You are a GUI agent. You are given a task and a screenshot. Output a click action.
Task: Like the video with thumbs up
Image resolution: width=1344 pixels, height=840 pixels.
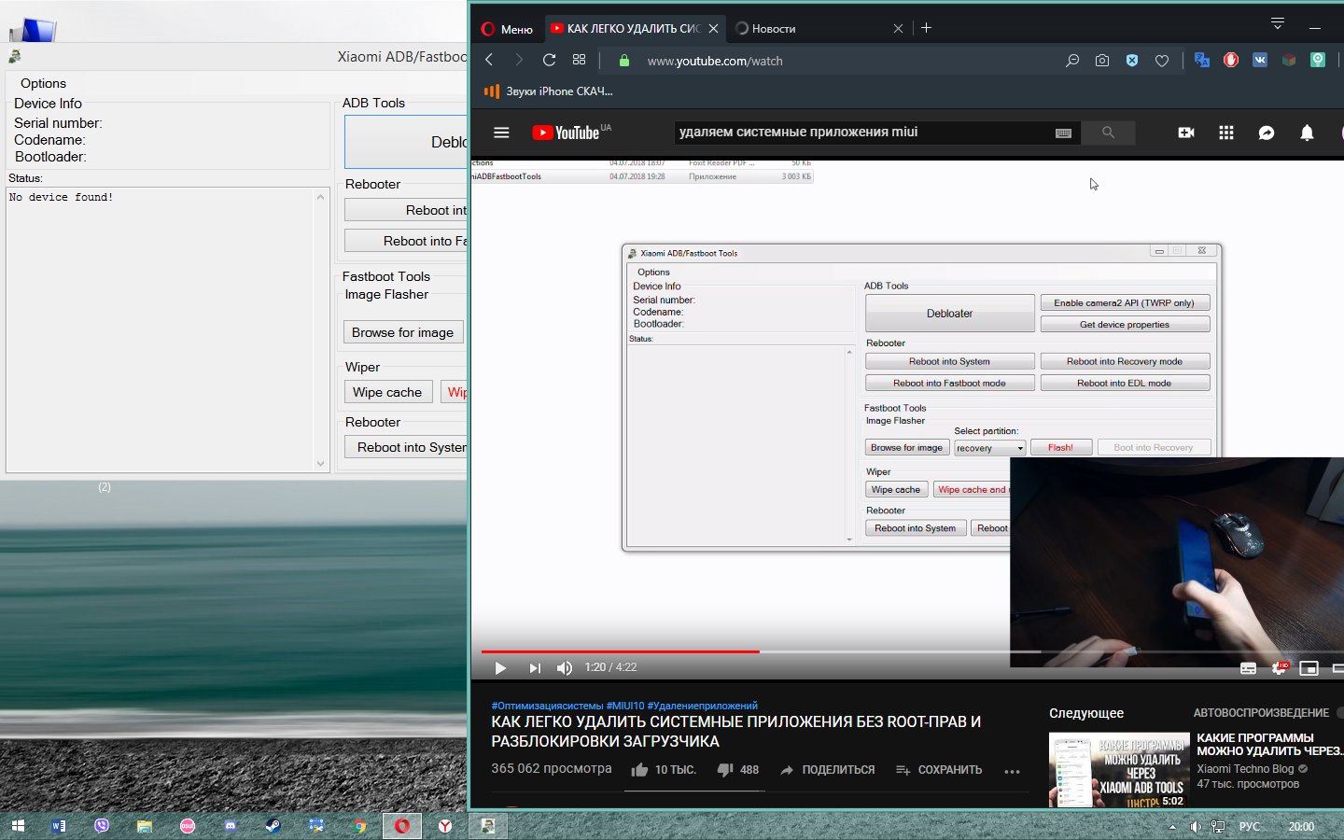[x=664, y=770]
